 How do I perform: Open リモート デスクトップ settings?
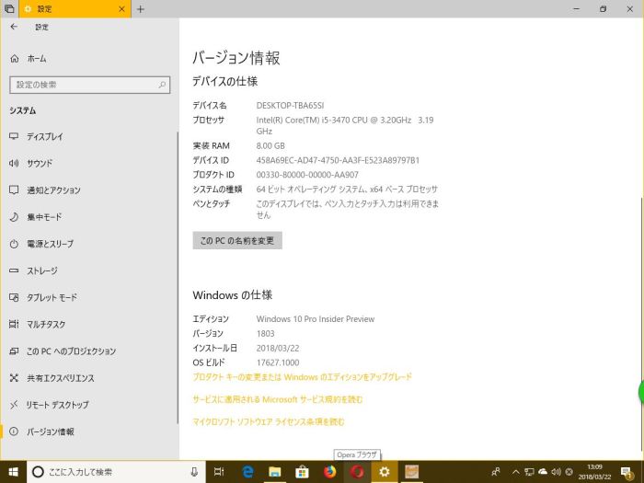[57, 405]
